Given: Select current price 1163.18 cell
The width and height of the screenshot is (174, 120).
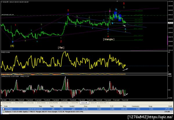Looking at the screenshot, I should tap(124, 109).
